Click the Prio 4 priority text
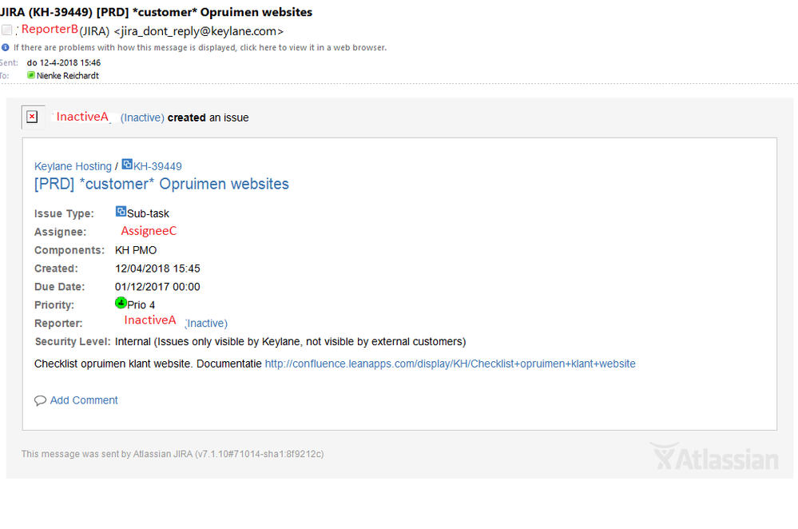Image resolution: width=798 pixels, height=529 pixels. point(141,305)
